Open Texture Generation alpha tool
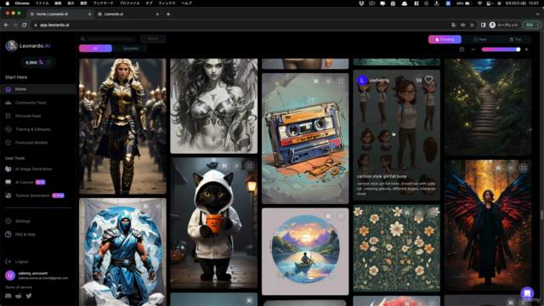The width and height of the screenshot is (544, 306). (x=35, y=195)
